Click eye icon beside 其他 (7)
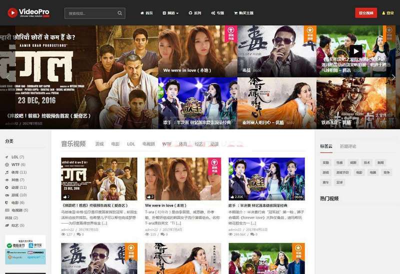The image size is (400, 274). click(x=7, y=180)
